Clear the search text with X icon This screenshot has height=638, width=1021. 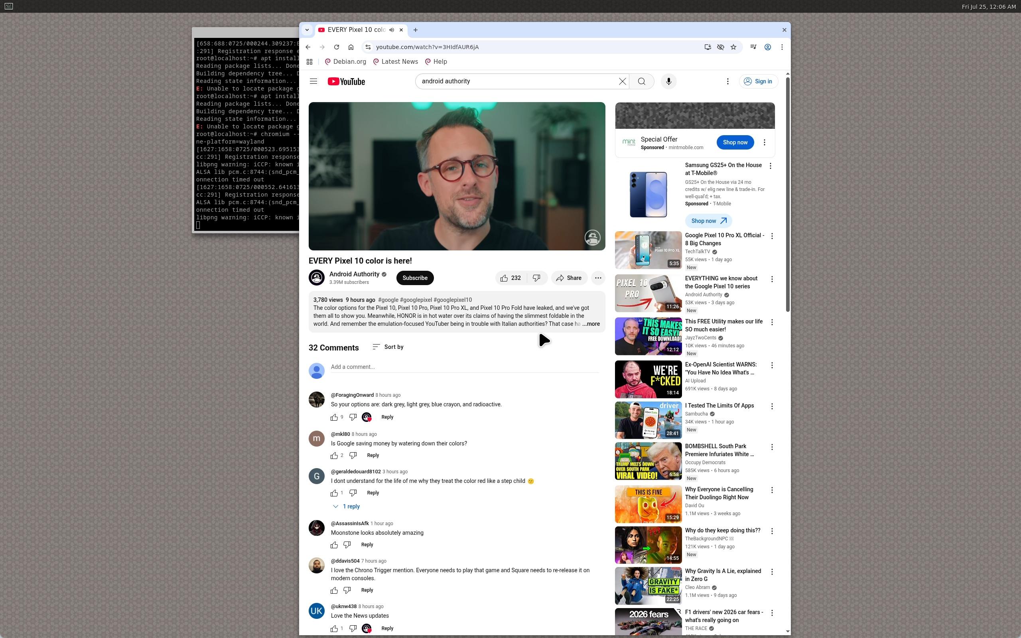622,81
